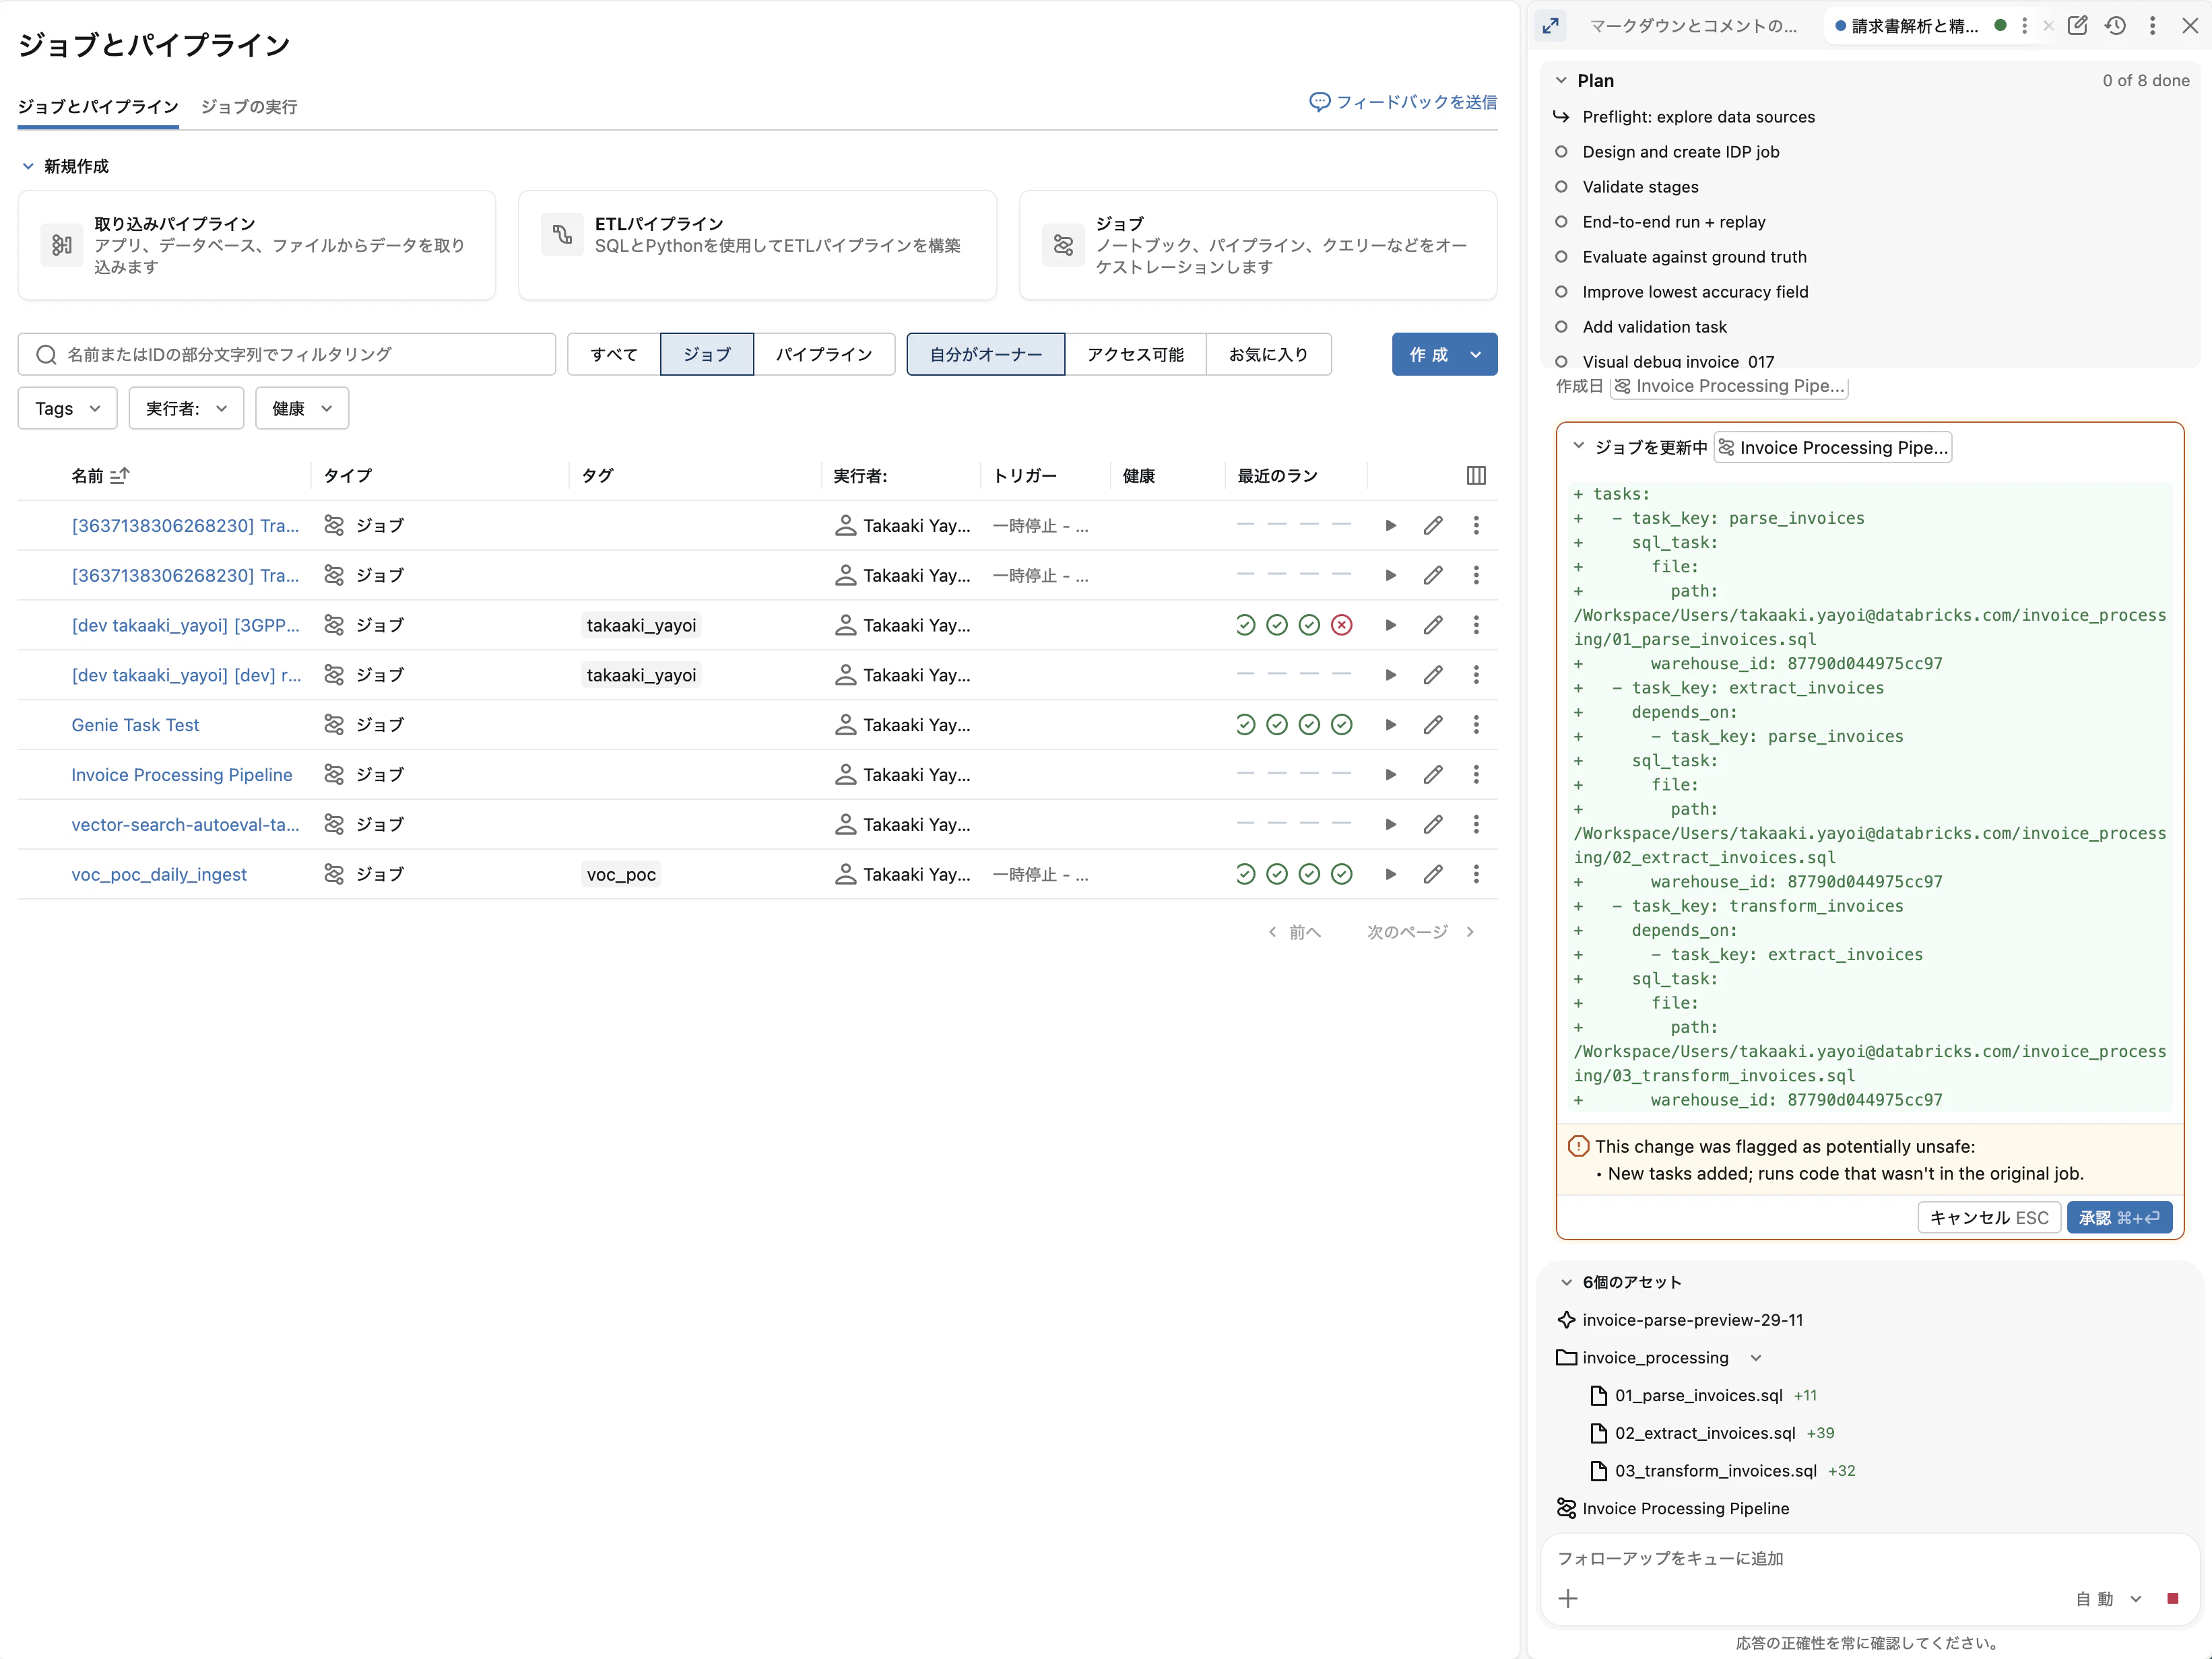
Task: Switch to ジョブの実行 tab
Action: pos(249,107)
